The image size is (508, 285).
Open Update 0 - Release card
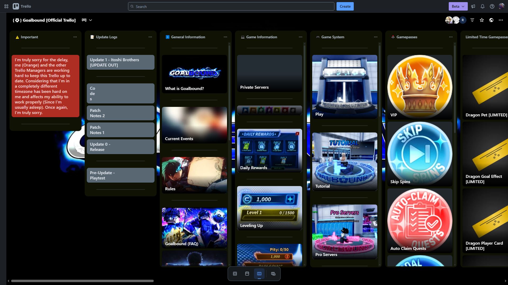[121, 147]
